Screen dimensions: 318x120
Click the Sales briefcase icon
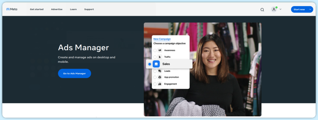(156, 64)
